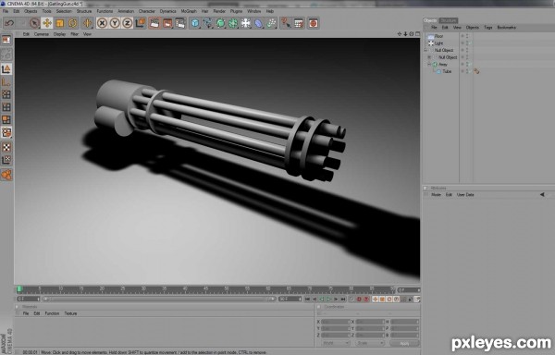
Task: Open the NURBS generators palette
Action: tap(220, 23)
